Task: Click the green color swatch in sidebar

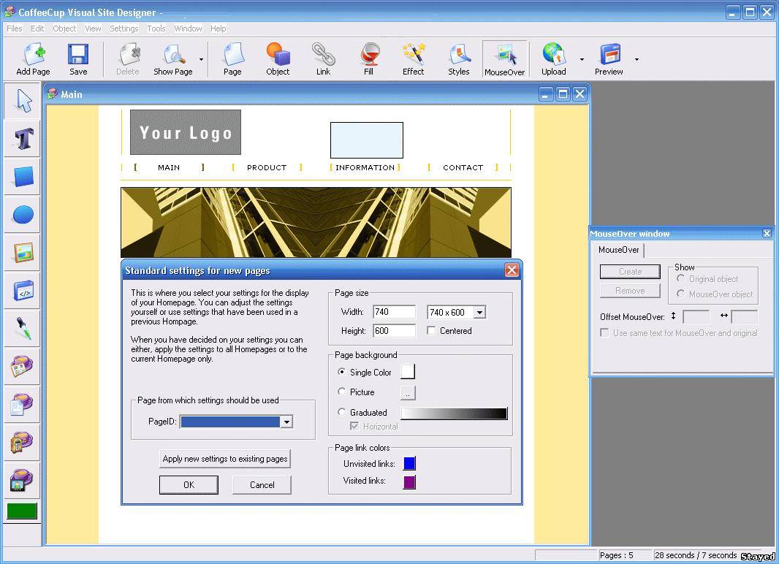Action: point(22,511)
